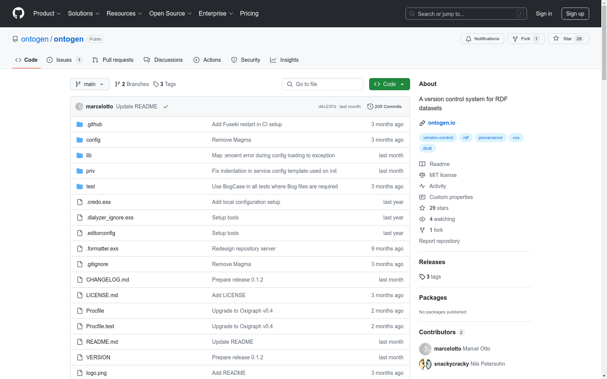Click the MIT license scale icon
The image size is (607, 379).
(x=422, y=175)
